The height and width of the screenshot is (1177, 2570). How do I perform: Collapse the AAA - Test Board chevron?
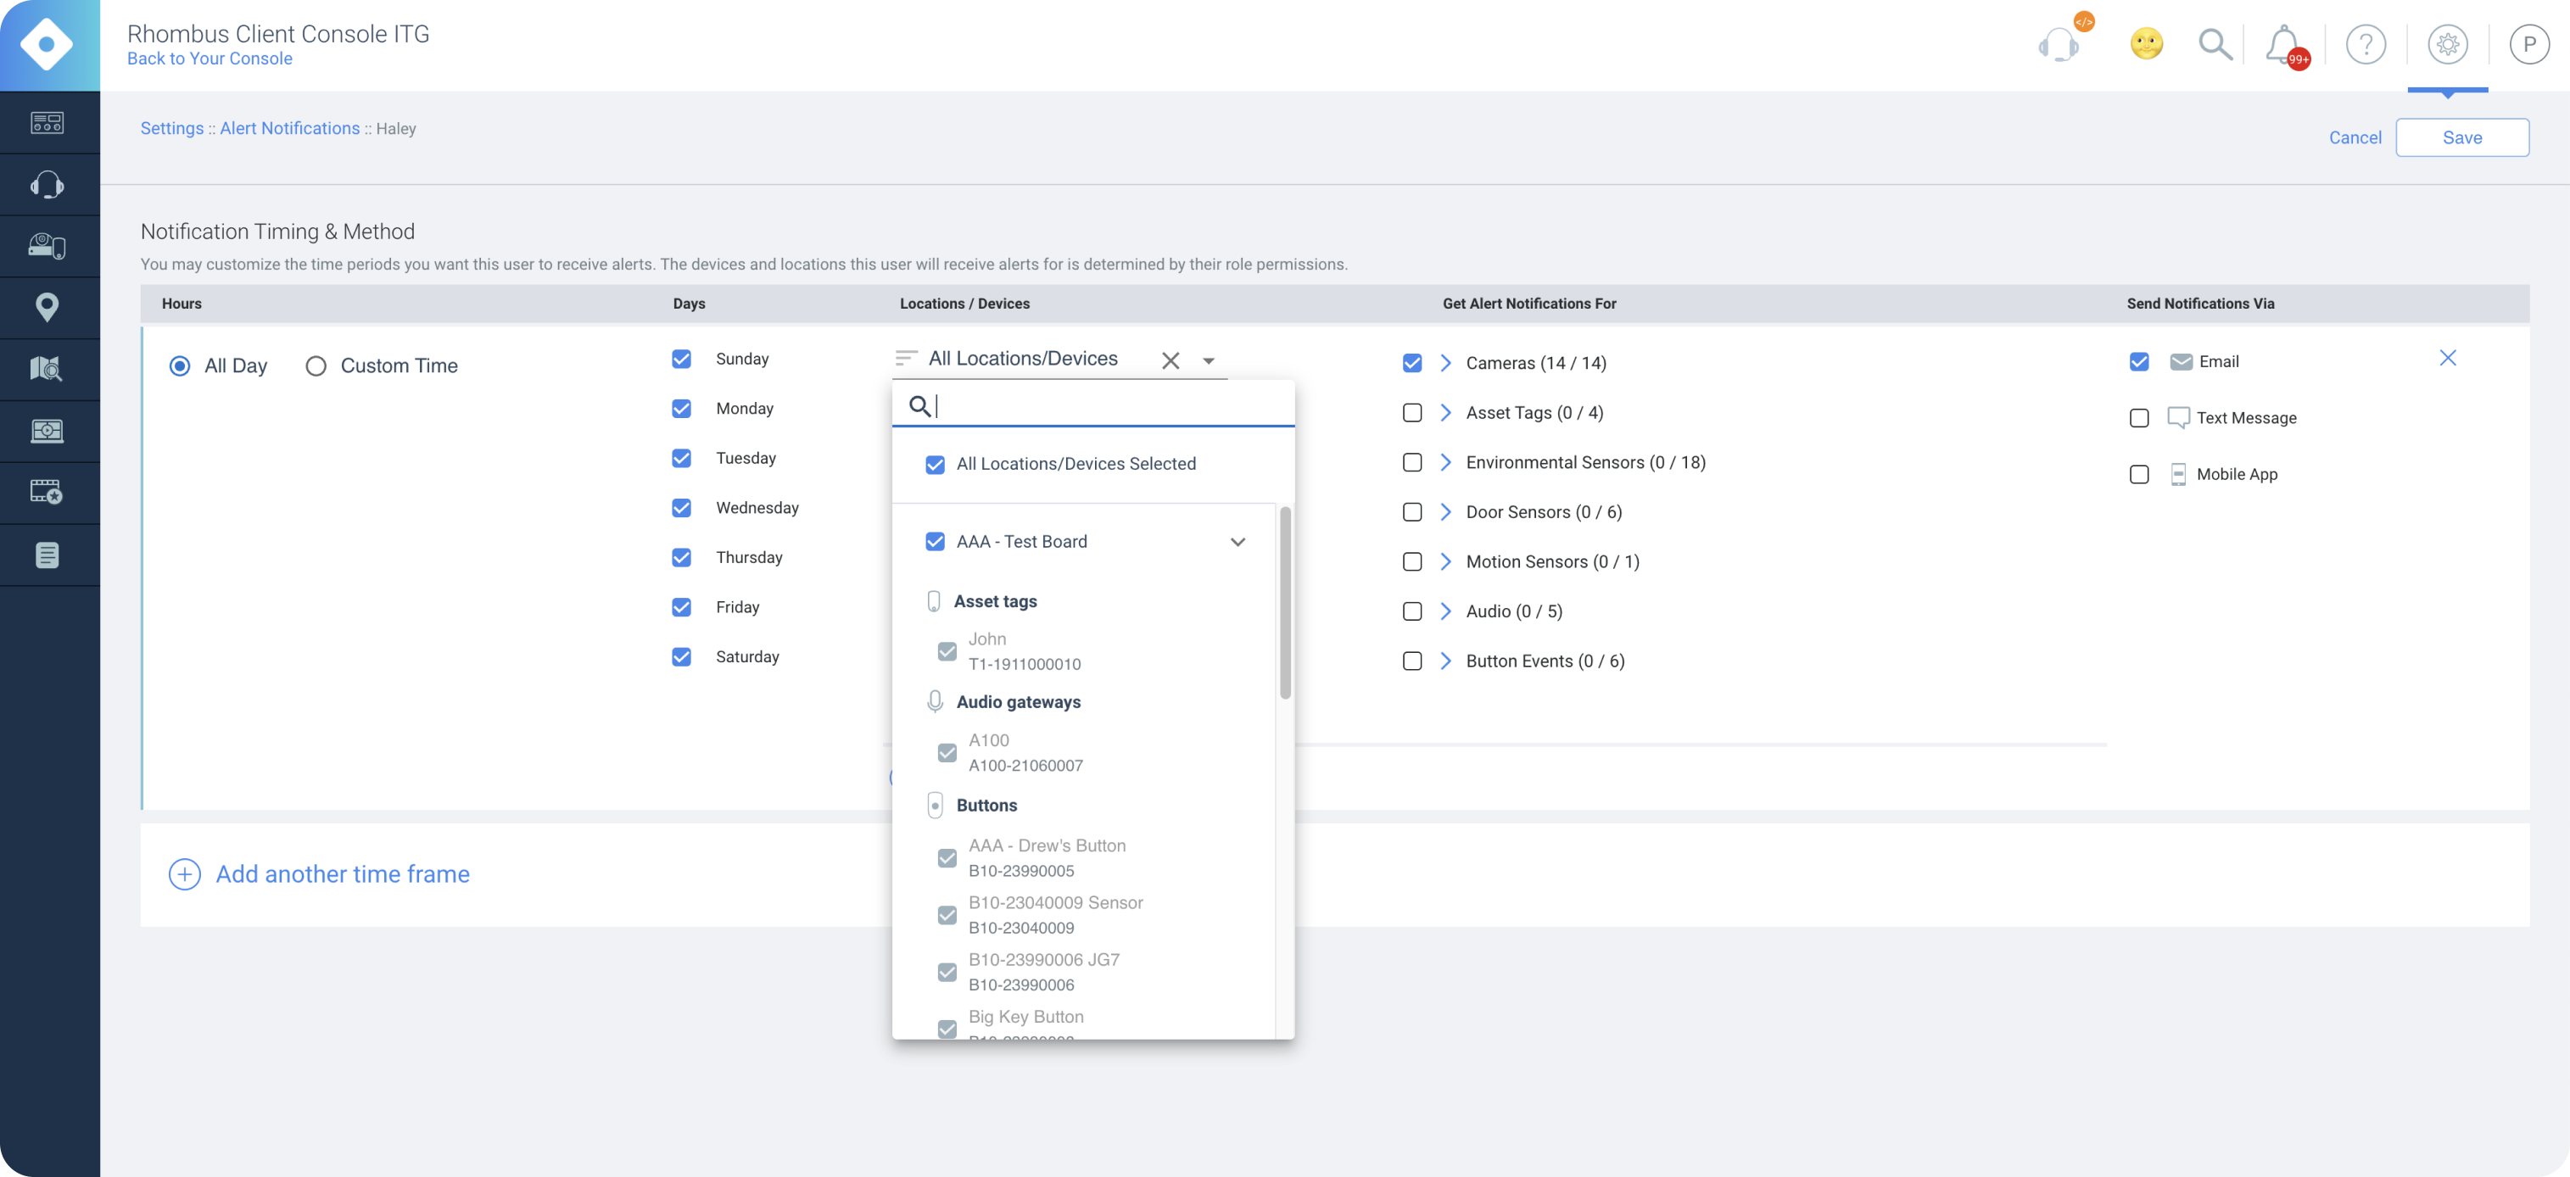1238,542
